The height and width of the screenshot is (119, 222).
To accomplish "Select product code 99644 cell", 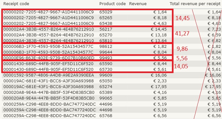I will pos(106,52).
